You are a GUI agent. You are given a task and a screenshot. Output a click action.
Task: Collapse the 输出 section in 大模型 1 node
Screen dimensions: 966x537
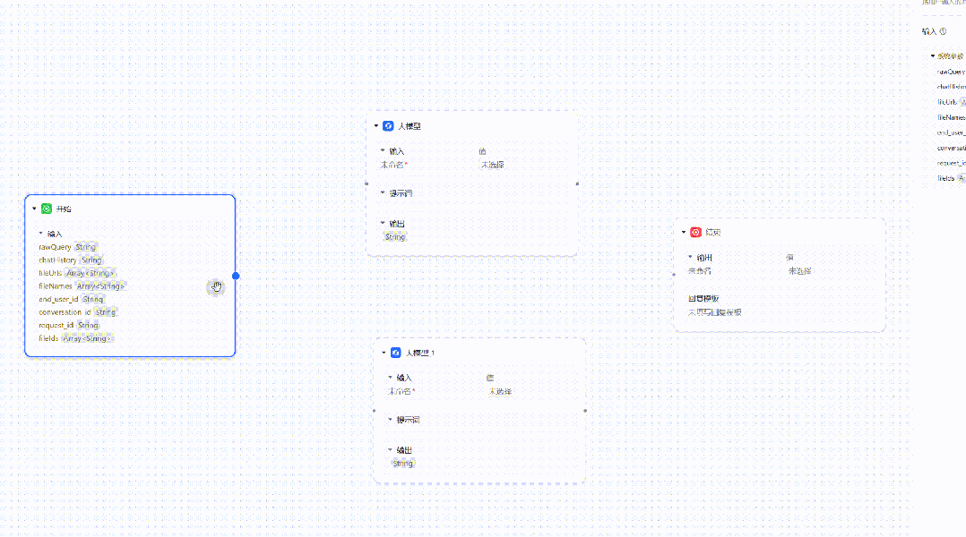390,449
